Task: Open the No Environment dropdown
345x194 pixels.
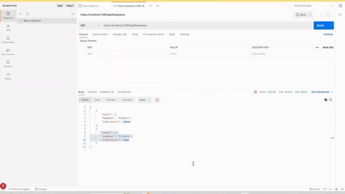Action: tap(313, 6)
